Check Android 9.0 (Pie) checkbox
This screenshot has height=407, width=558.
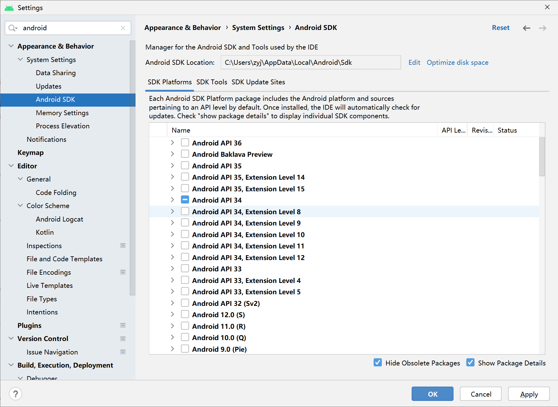coord(185,349)
